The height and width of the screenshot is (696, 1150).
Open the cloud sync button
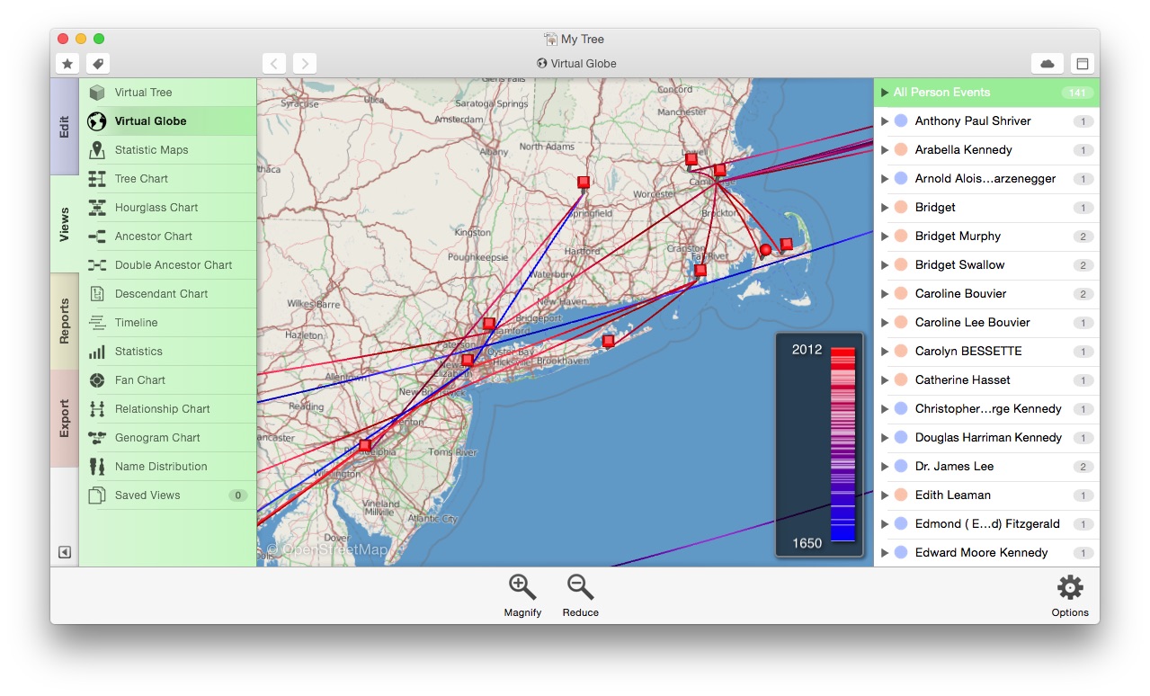tap(1047, 64)
